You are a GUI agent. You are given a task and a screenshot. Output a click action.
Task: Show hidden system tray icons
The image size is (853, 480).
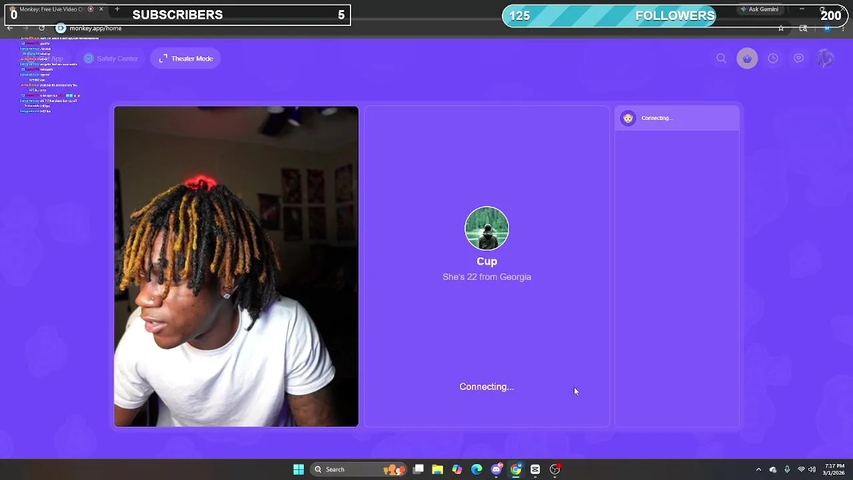758,469
